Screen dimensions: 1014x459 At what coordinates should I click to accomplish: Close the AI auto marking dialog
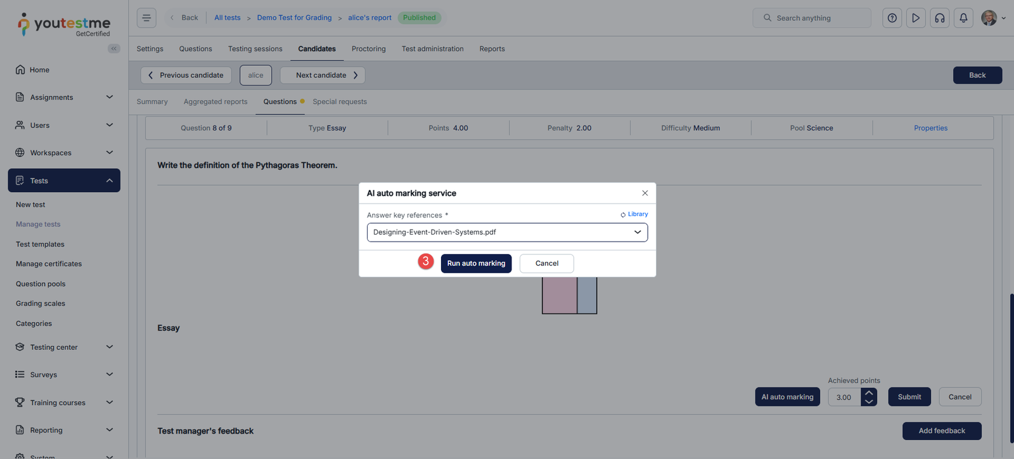[x=645, y=193]
